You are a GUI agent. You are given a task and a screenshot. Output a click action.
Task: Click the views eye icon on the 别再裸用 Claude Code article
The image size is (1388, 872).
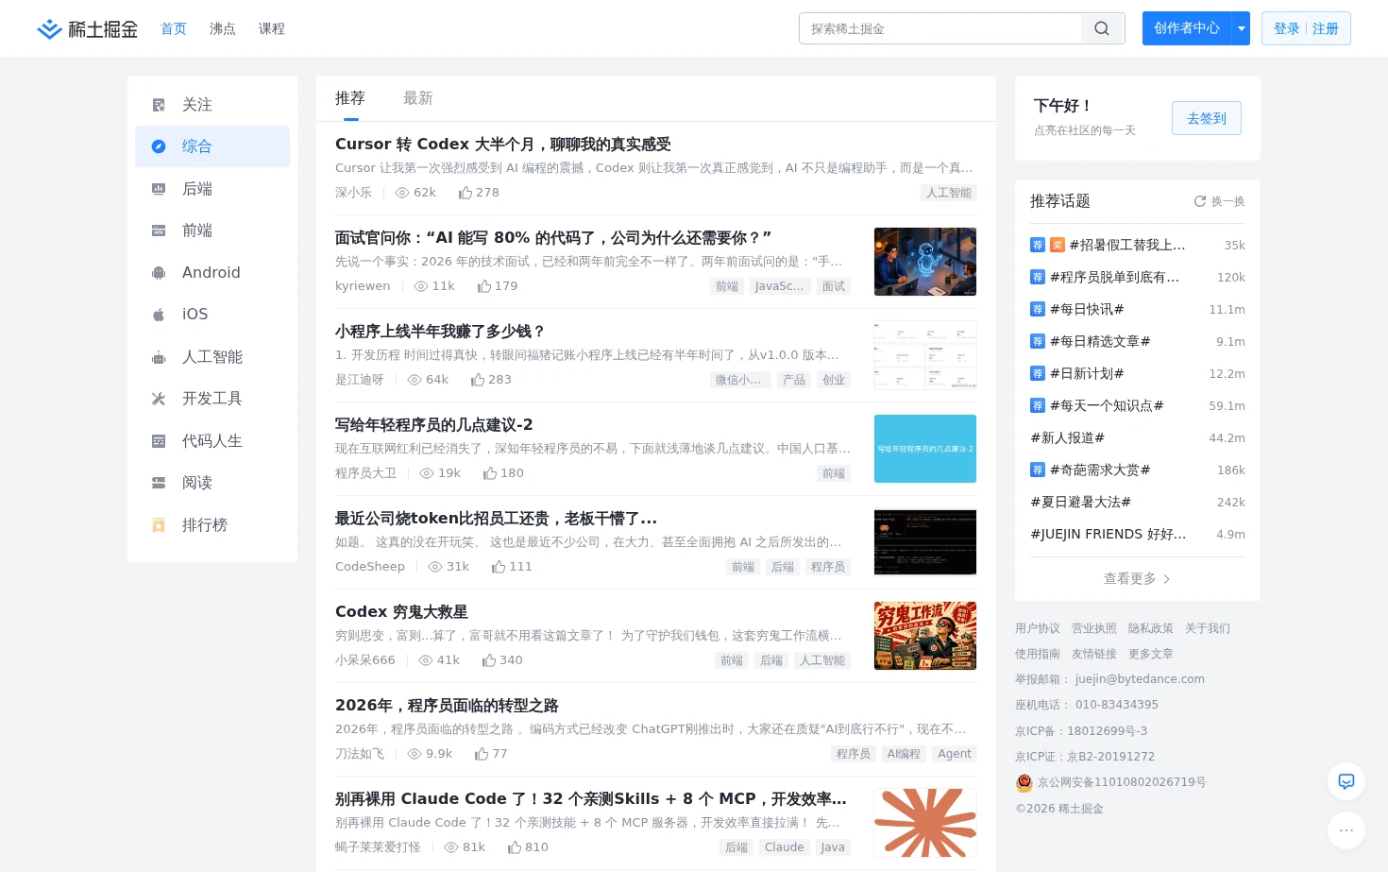(x=451, y=847)
